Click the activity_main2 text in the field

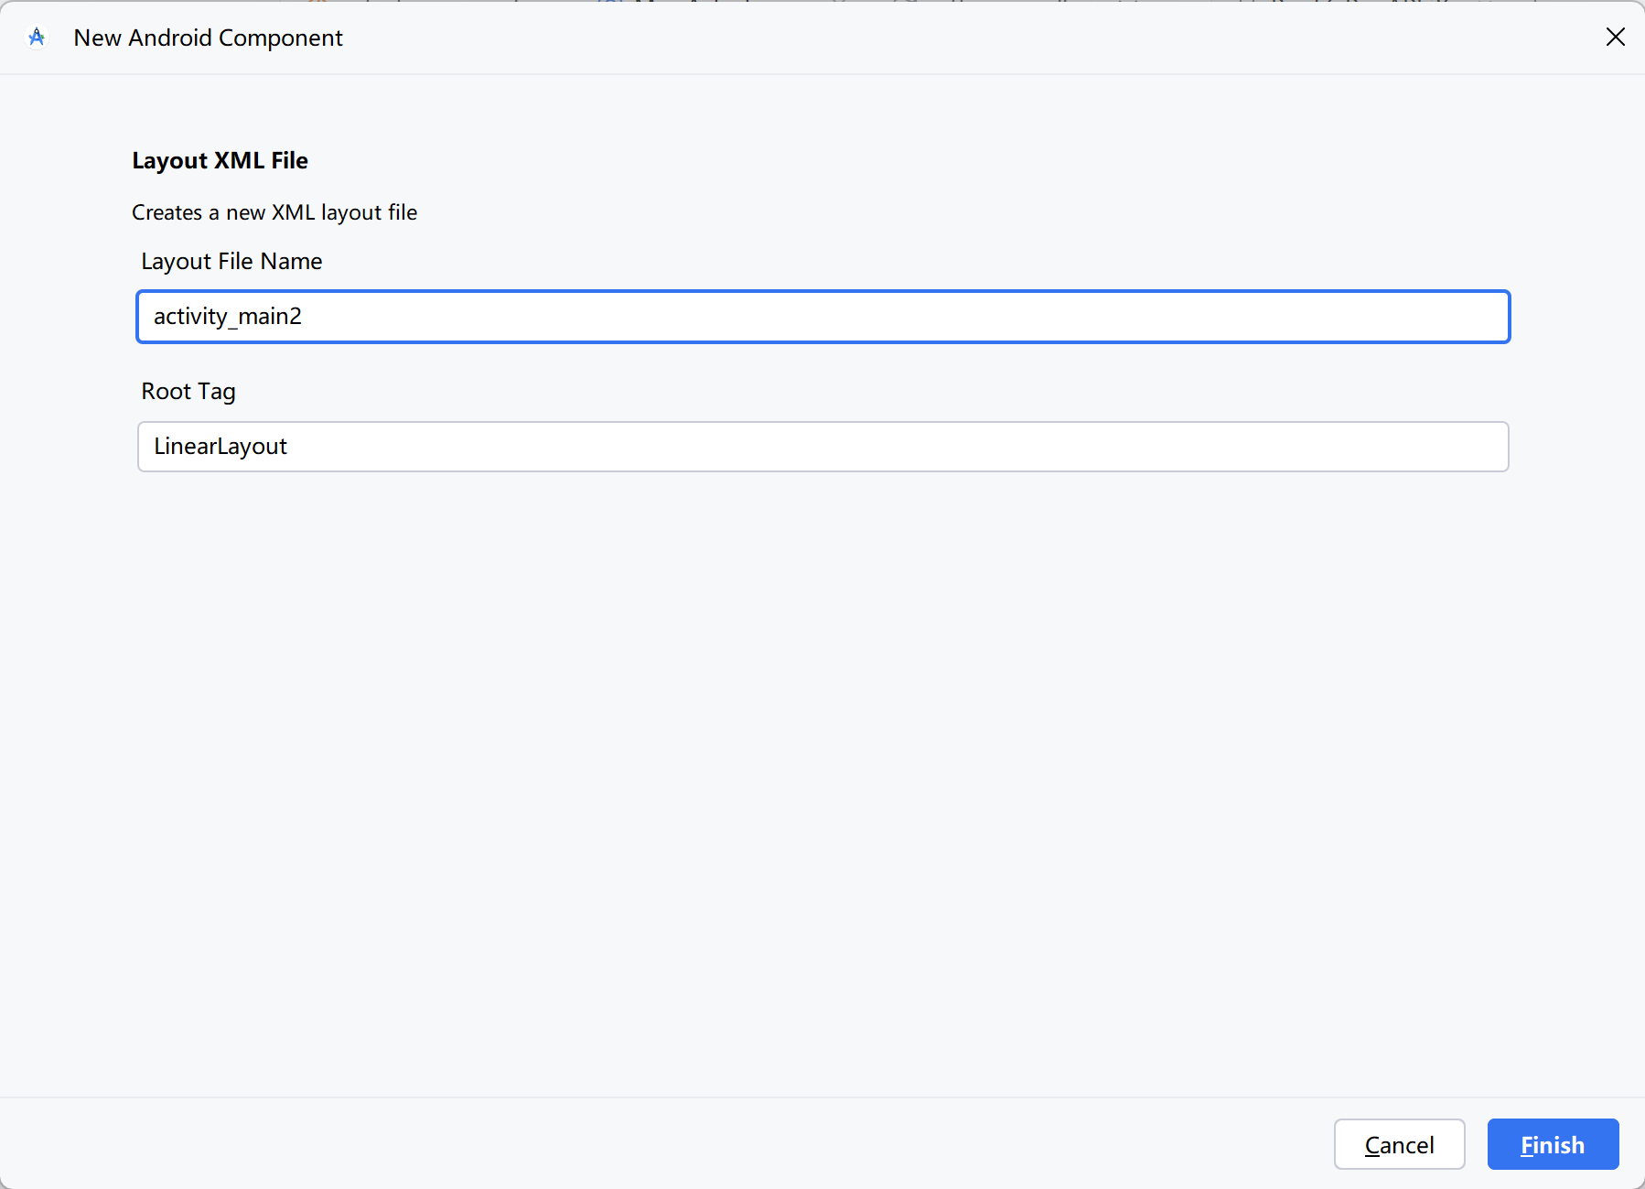pos(227,317)
